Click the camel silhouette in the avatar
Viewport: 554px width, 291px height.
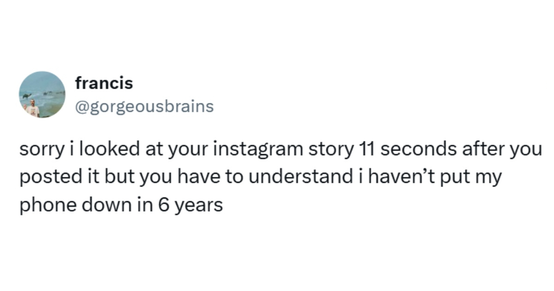pos(27,96)
